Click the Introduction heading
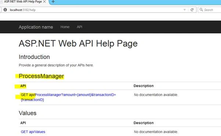This screenshot has width=221, height=136. (x=34, y=57)
